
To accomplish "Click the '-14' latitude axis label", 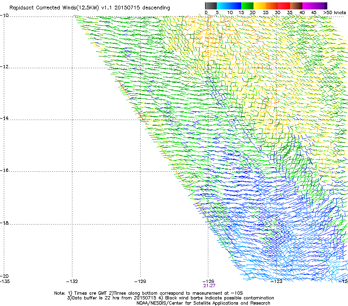I will [4, 118].
